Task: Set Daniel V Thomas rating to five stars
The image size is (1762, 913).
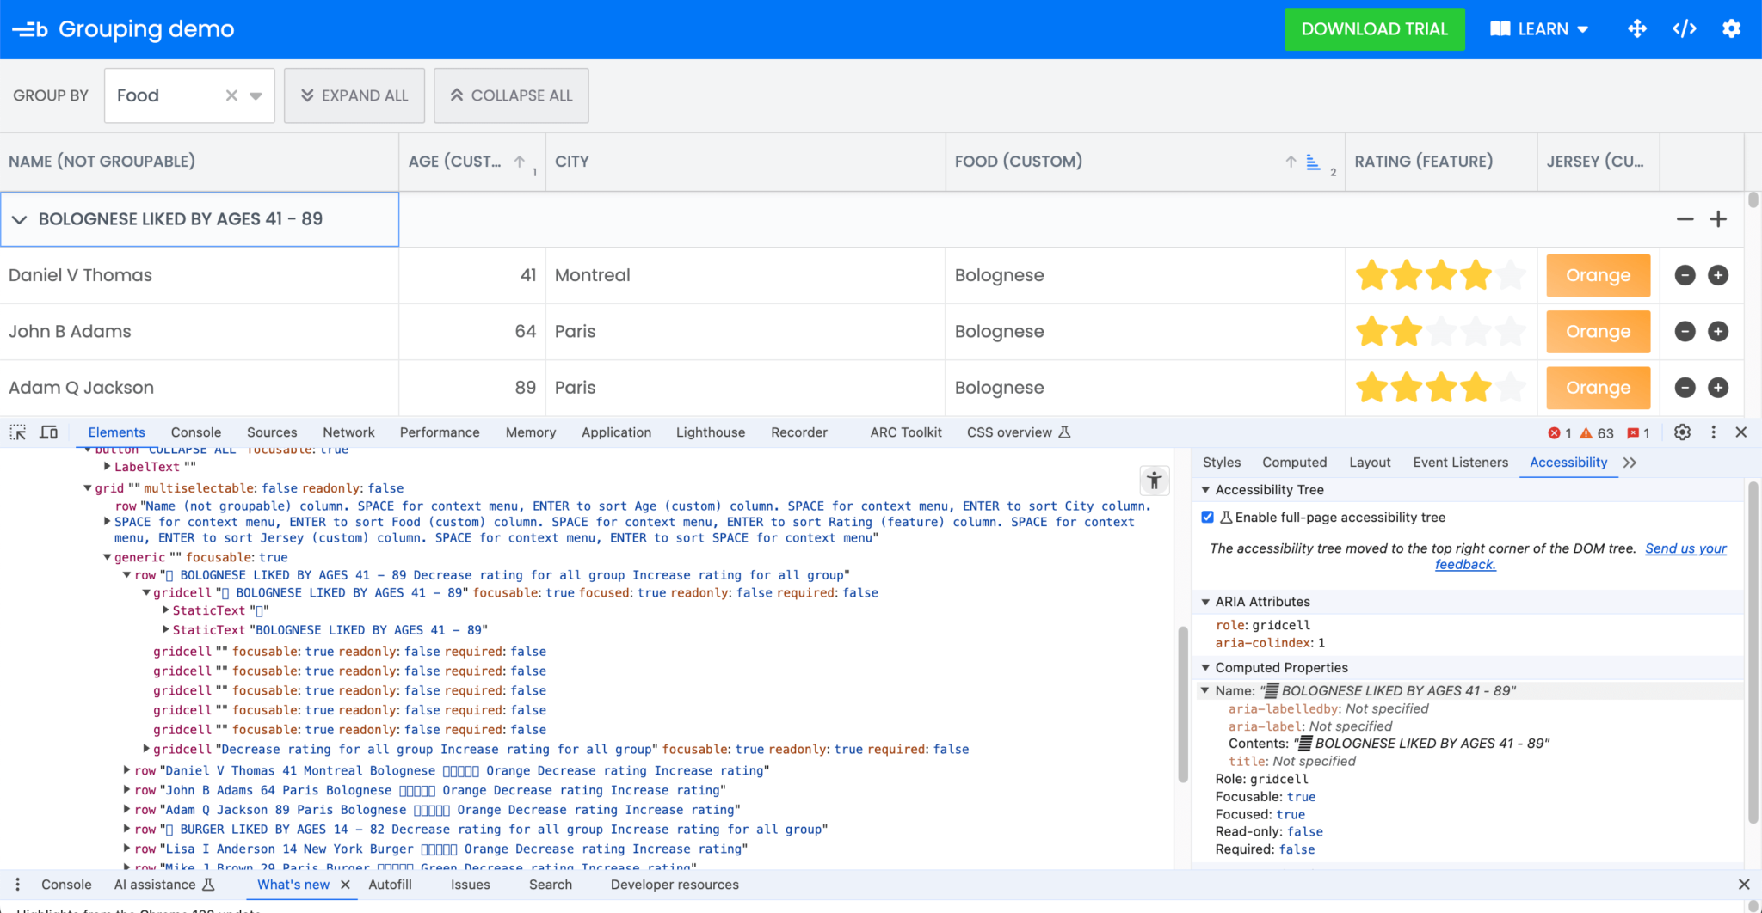Action: pos(1510,275)
